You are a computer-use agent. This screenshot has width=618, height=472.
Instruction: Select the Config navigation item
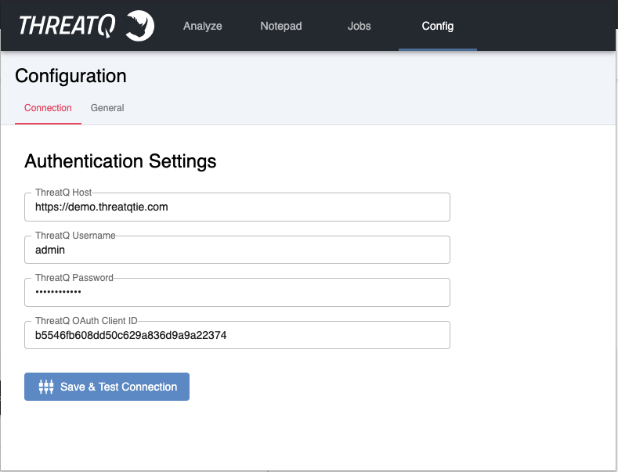438,26
